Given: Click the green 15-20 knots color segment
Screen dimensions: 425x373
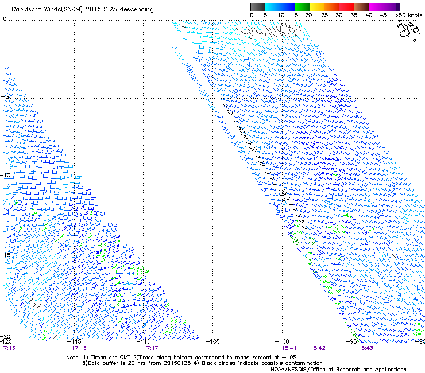Looking at the screenshot, I should pyautogui.click(x=302, y=7).
